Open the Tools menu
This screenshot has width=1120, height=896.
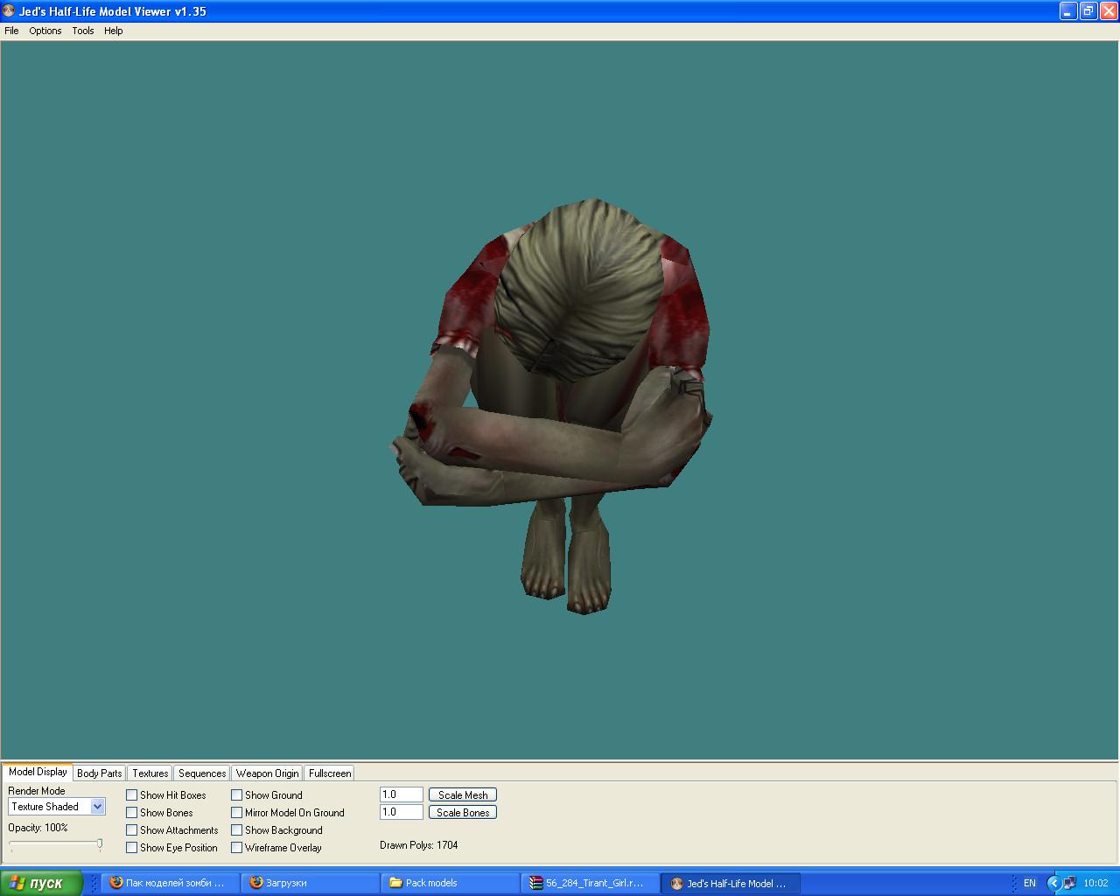click(83, 31)
